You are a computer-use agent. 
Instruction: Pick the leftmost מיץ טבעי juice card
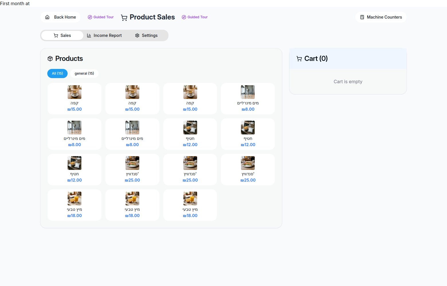coord(74,205)
